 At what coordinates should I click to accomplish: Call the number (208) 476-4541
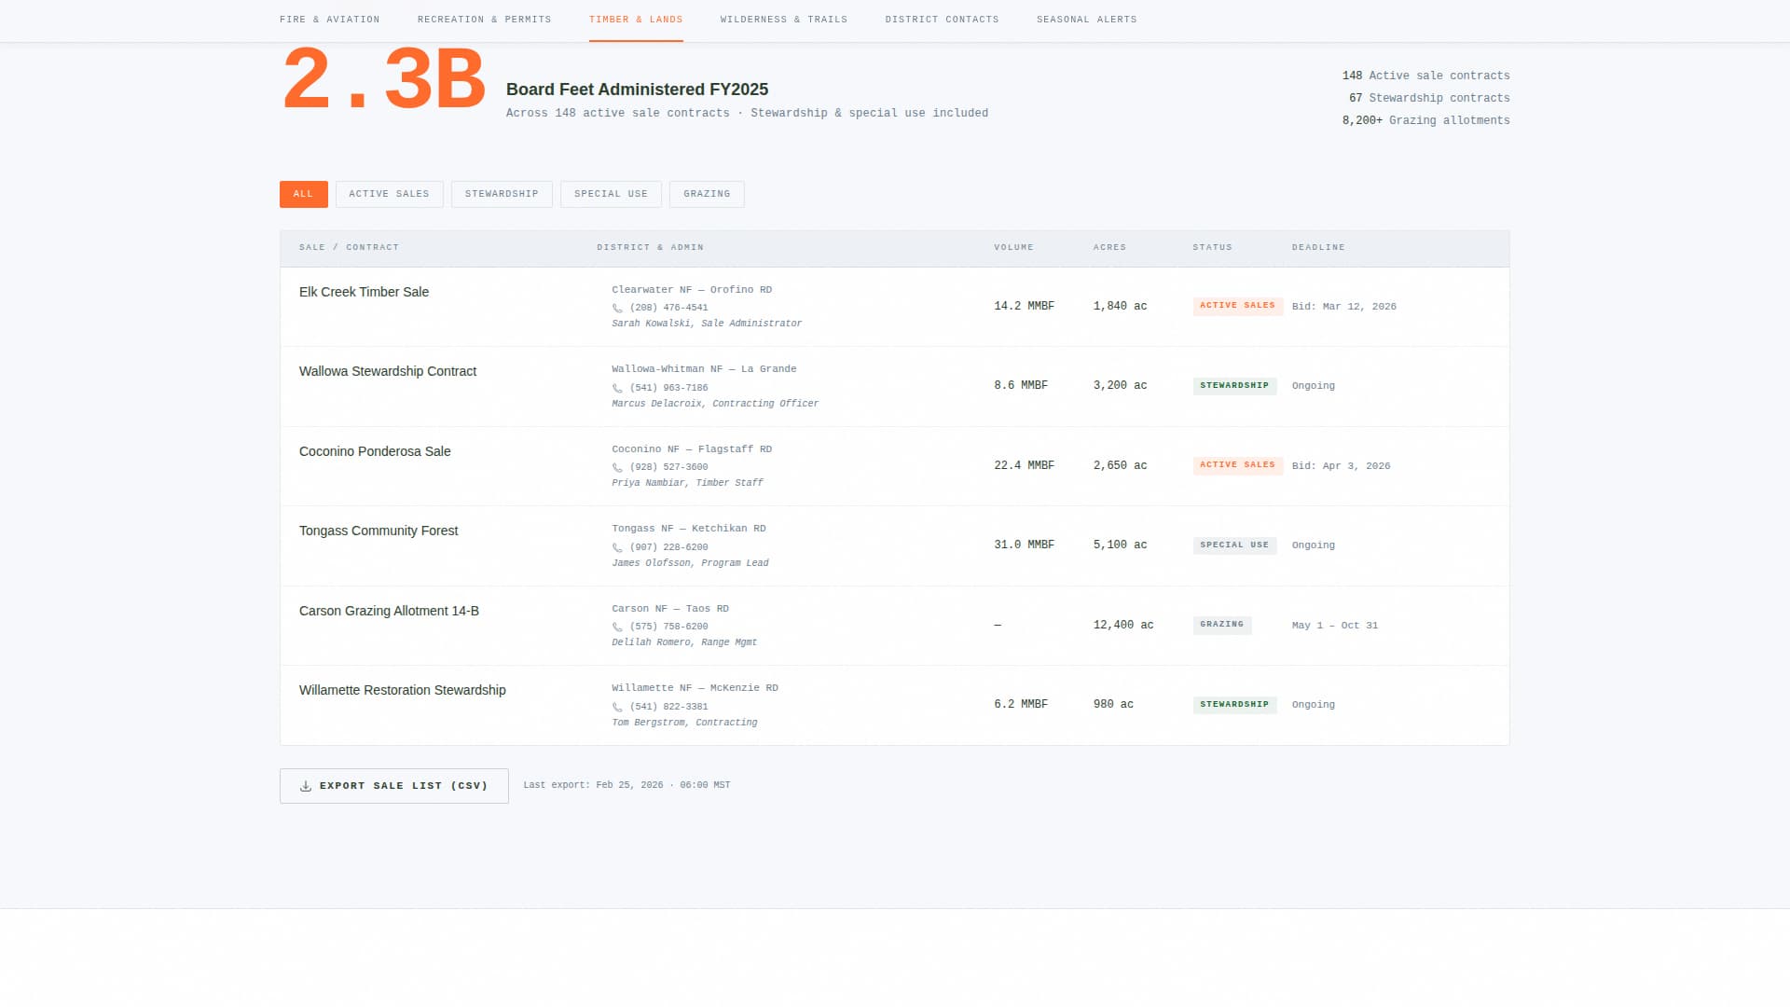point(668,308)
